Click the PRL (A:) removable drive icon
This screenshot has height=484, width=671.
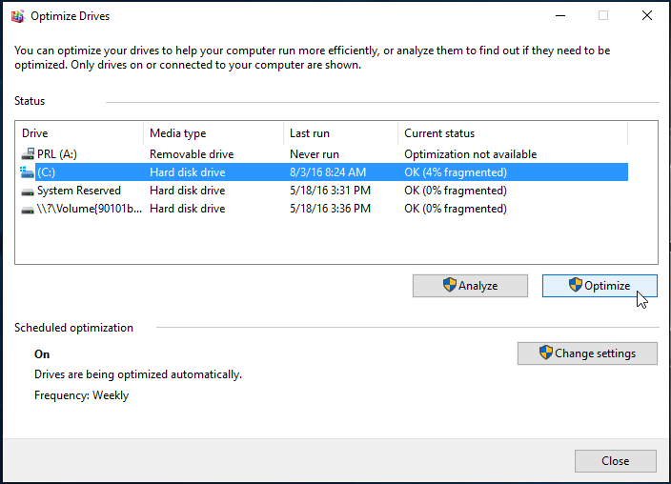[27, 154]
